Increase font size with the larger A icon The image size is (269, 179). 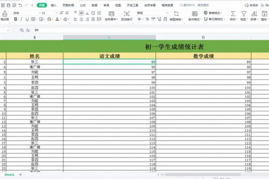point(61,13)
